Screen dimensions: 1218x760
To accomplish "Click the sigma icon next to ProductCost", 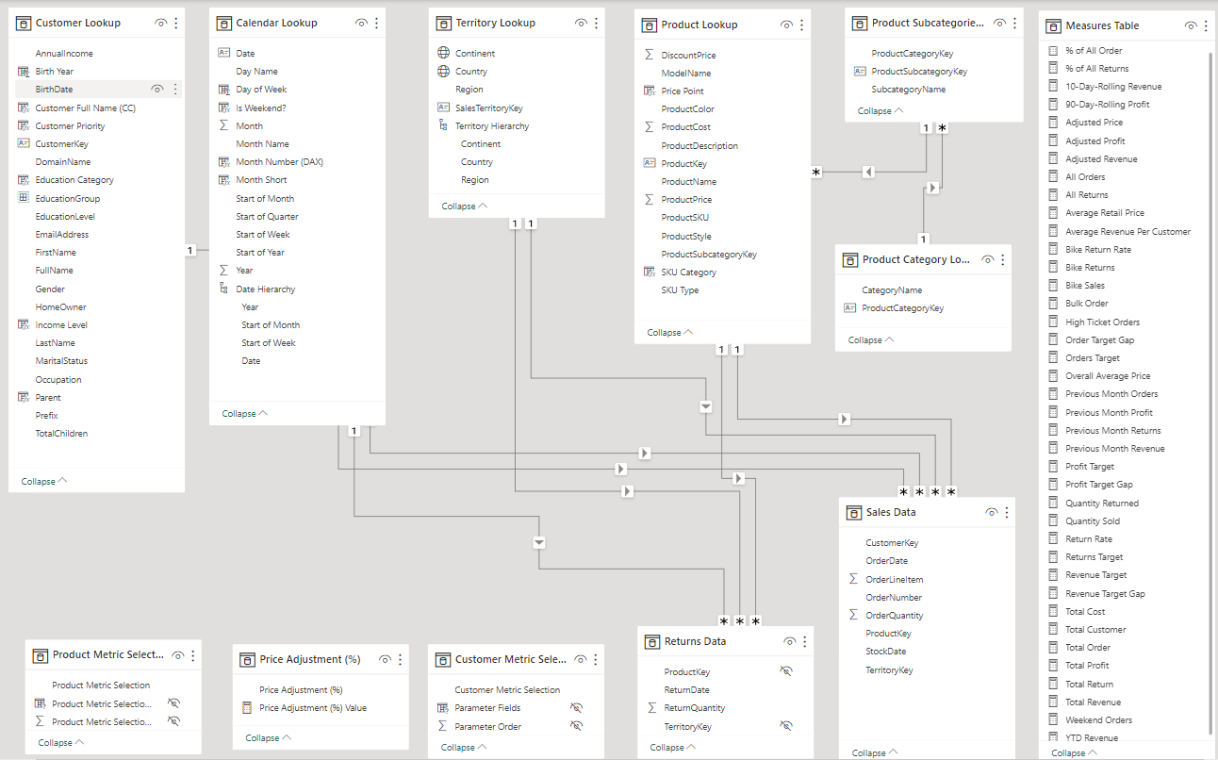I will [649, 127].
